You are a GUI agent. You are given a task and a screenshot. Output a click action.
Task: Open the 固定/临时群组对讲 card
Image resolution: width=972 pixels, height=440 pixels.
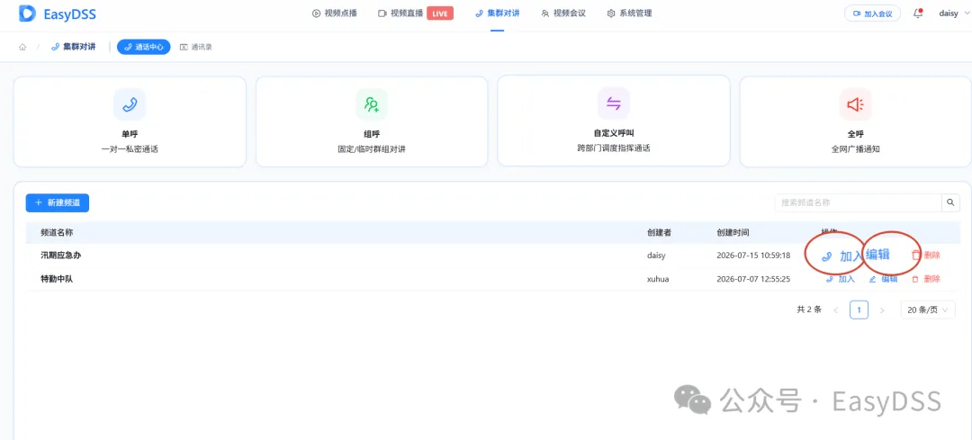coord(372,121)
